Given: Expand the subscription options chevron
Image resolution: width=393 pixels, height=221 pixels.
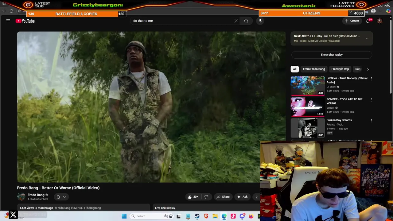Looking at the screenshot, I should [x=64, y=197].
